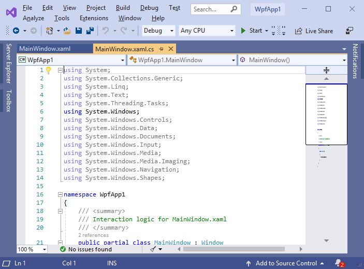This screenshot has height=269, width=364.
Task: Open the Build menu
Action: [123, 8]
